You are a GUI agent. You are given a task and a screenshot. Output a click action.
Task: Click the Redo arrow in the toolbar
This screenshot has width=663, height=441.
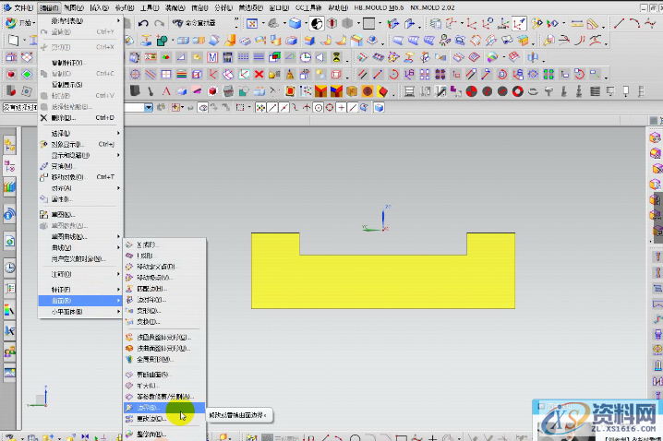(160, 23)
